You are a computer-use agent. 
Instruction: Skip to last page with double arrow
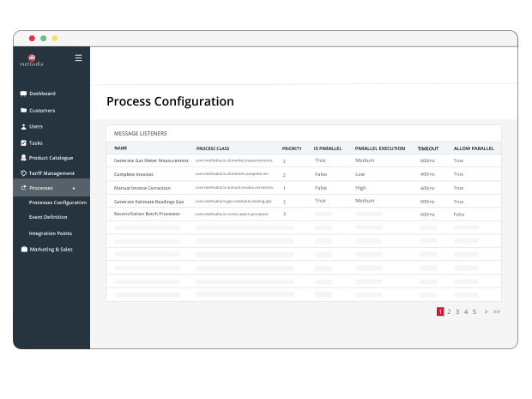(x=497, y=311)
